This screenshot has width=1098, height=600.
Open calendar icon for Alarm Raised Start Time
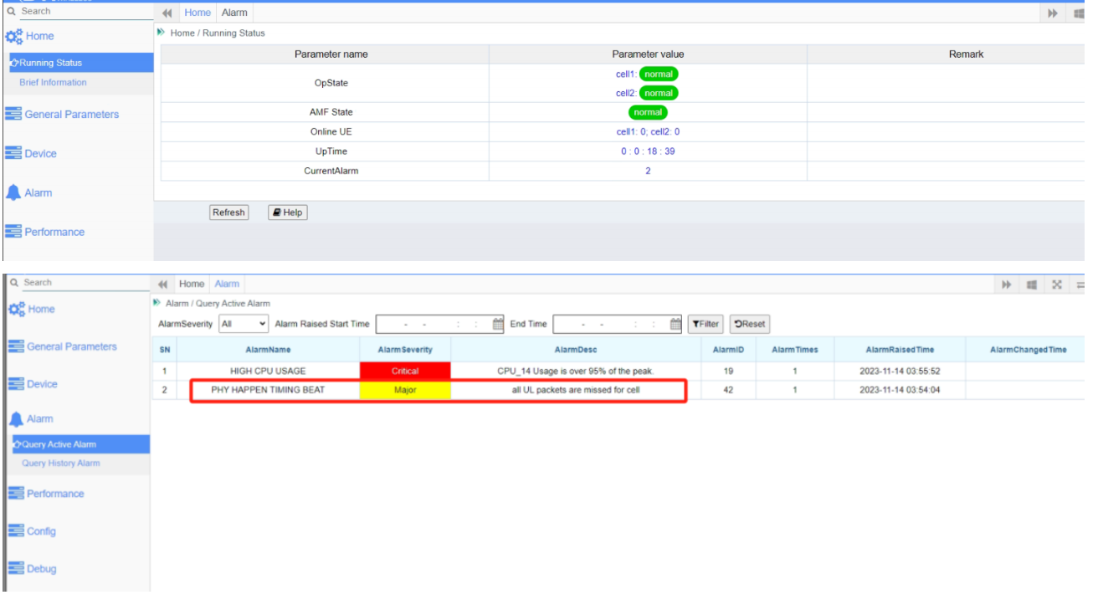tap(498, 324)
